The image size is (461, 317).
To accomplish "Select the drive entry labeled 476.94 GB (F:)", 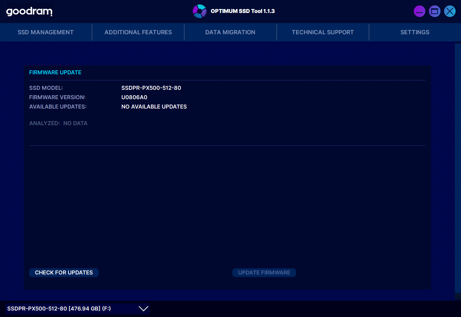I will [59, 309].
